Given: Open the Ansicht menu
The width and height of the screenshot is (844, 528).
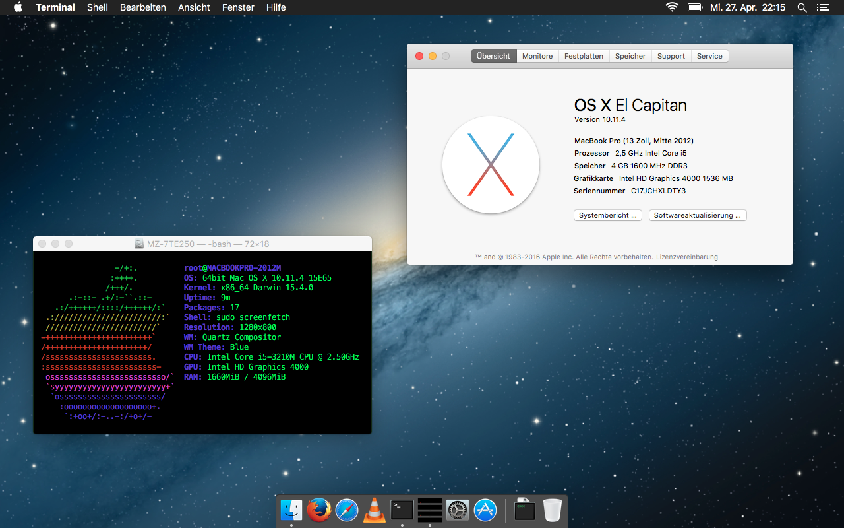Looking at the screenshot, I should click(194, 7).
